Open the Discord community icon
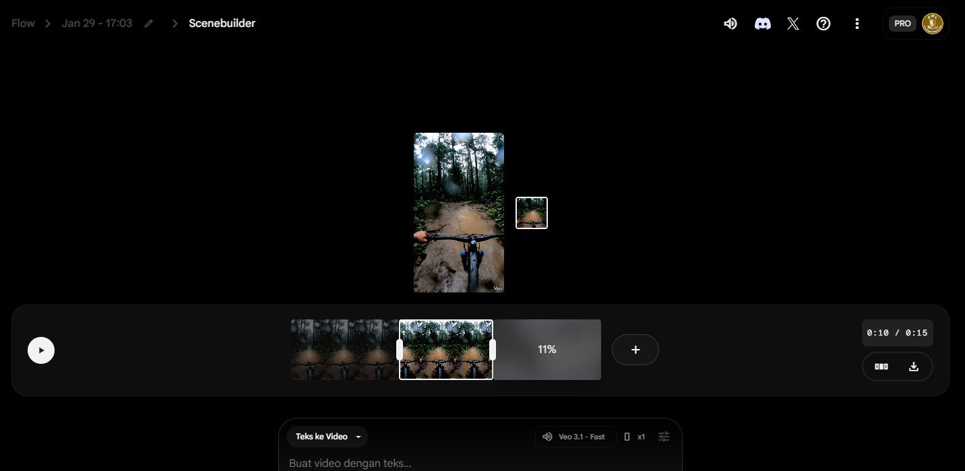 pos(763,24)
